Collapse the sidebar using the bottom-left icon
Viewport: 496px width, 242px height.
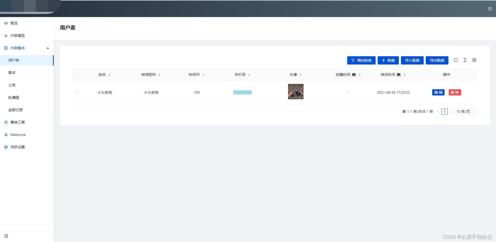pyautogui.click(x=6, y=236)
